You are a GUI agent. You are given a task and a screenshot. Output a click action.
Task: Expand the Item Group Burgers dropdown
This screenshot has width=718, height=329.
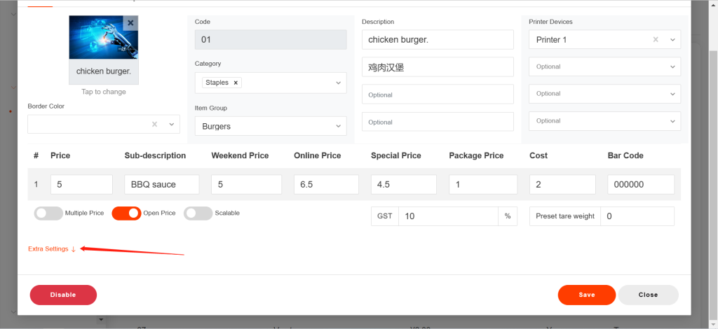tap(338, 127)
